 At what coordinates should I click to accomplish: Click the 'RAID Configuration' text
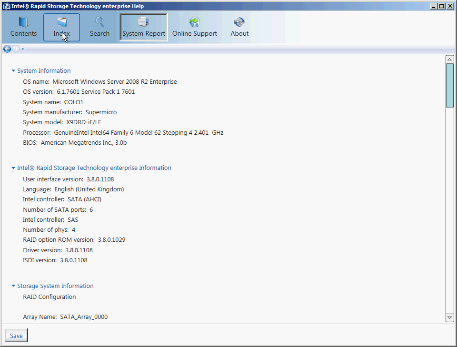click(x=50, y=297)
